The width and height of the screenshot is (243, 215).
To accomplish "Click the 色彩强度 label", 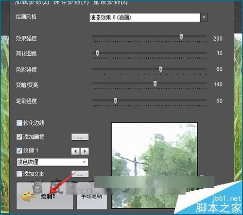I will pyautogui.click(x=26, y=70).
